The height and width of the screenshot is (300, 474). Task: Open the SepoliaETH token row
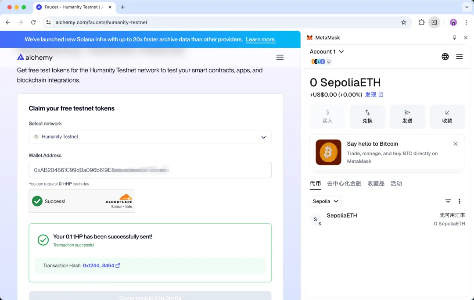pyautogui.click(x=387, y=219)
